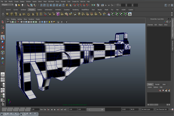The image size is (174, 116).
Task: Click the Soft modification tool
Action: point(3,58)
